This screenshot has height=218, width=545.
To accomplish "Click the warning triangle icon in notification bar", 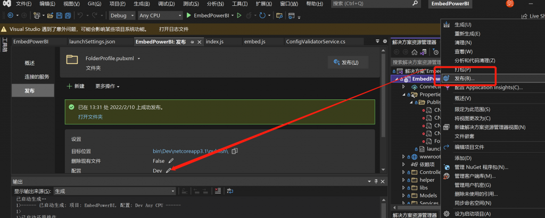I will (x=4, y=29).
